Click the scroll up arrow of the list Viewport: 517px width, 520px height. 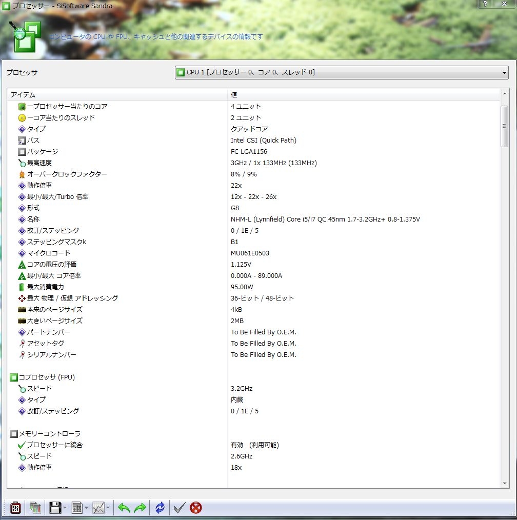pos(504,94)
